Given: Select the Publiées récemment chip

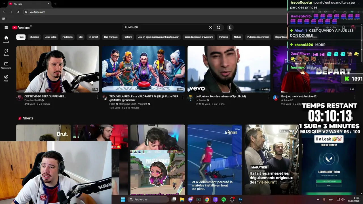Looking at the screenshot, I should coord(258,37).
